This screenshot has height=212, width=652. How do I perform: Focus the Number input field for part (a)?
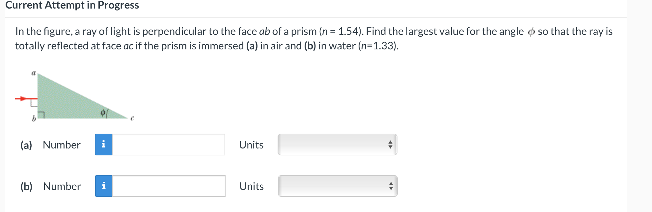[x=169, y=145]
